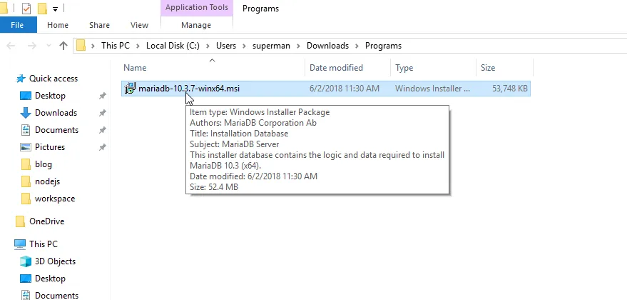Expand the chevron after Downloads breadcrumb
Viewport: 627px width, 300px height.
click(x=357, y=46)
